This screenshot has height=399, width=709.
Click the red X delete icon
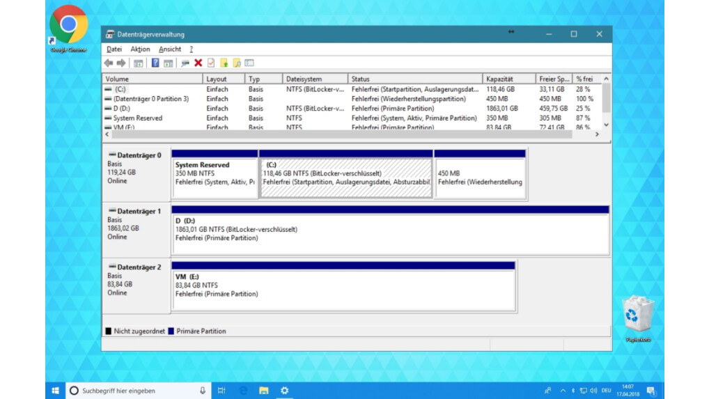coord(198,63)
